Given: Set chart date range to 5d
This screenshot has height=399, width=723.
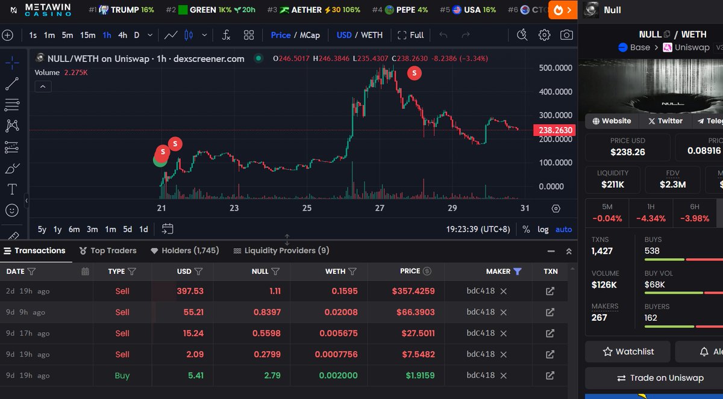Looking at the screenshot, I should click(128, 229).
